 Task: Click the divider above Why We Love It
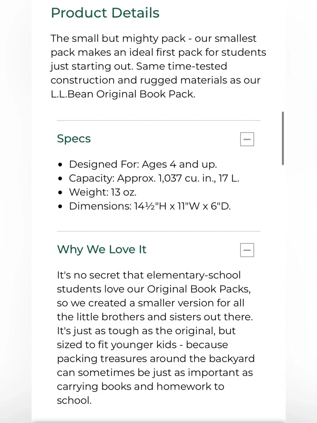pyautogui.click(x=158, y=231)
